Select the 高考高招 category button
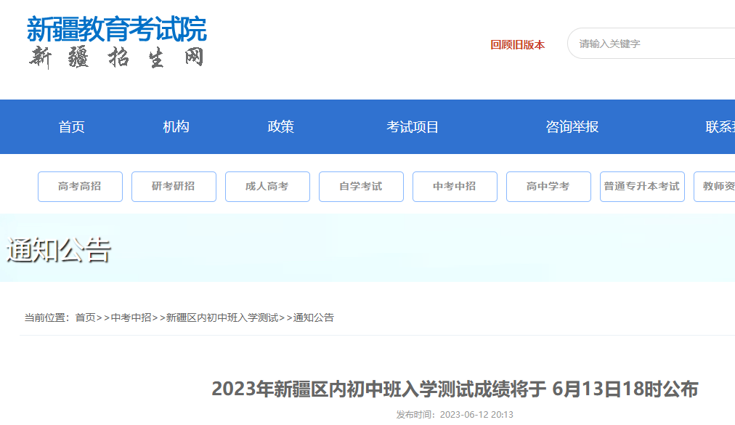Screen dimensions: 735x425 (80, 187)
